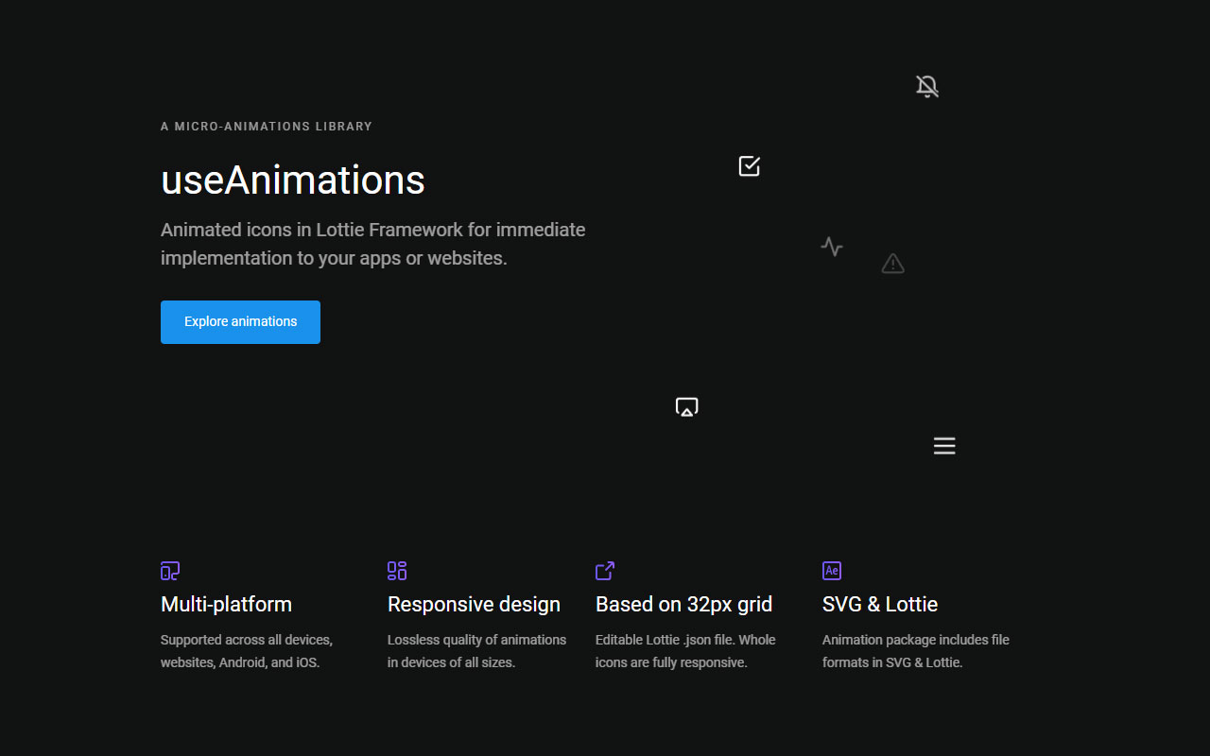
Task: Open the Explore animations button
Action: coord(240,322)
